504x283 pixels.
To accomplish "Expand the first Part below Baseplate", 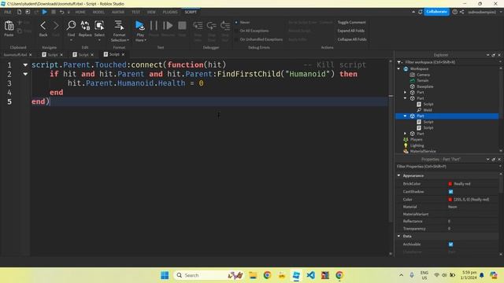I will coord(405,93).
